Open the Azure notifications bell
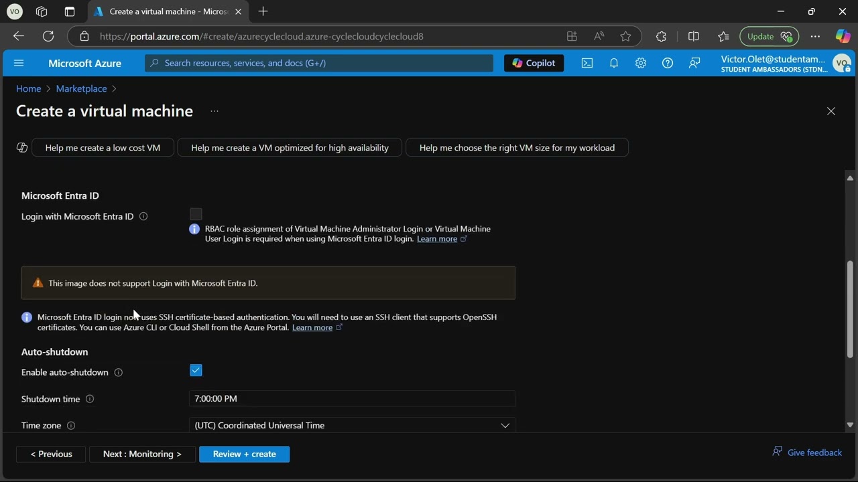858x482 pixels. (614, 63)
